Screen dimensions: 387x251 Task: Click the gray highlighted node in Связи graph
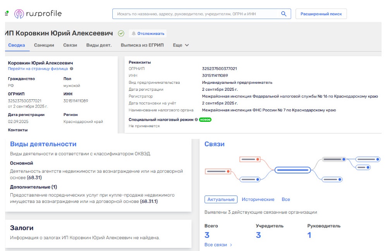[x=334, y=159]
